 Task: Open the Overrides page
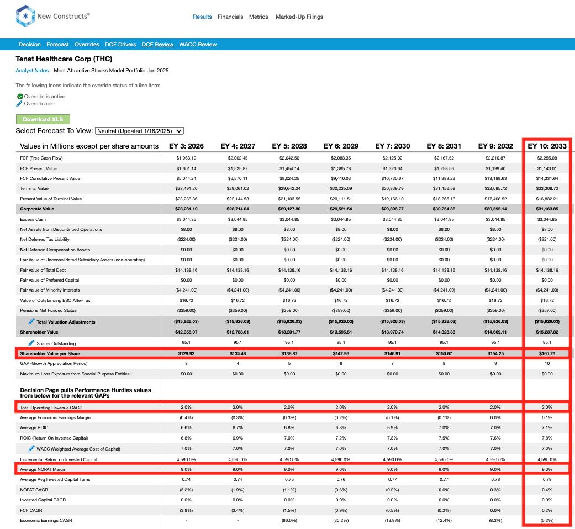tap(87, 44)
